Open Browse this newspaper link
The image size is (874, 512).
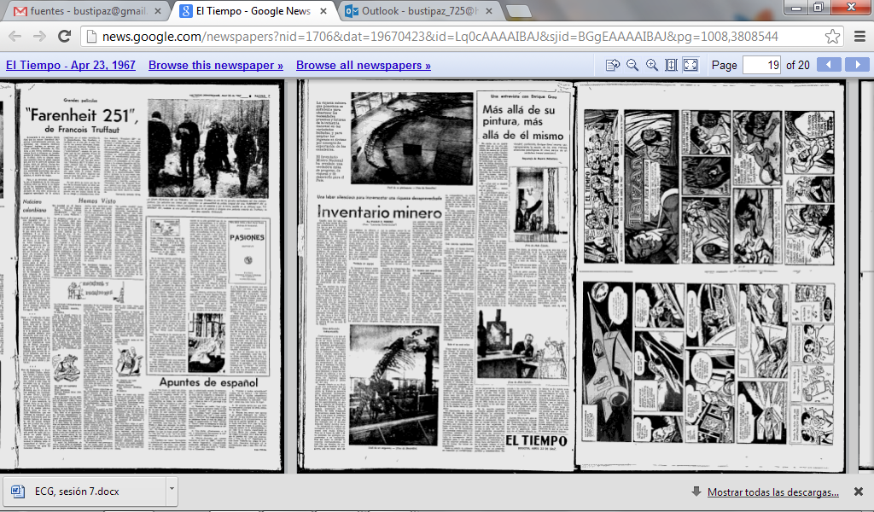click(x=216, y=65)
